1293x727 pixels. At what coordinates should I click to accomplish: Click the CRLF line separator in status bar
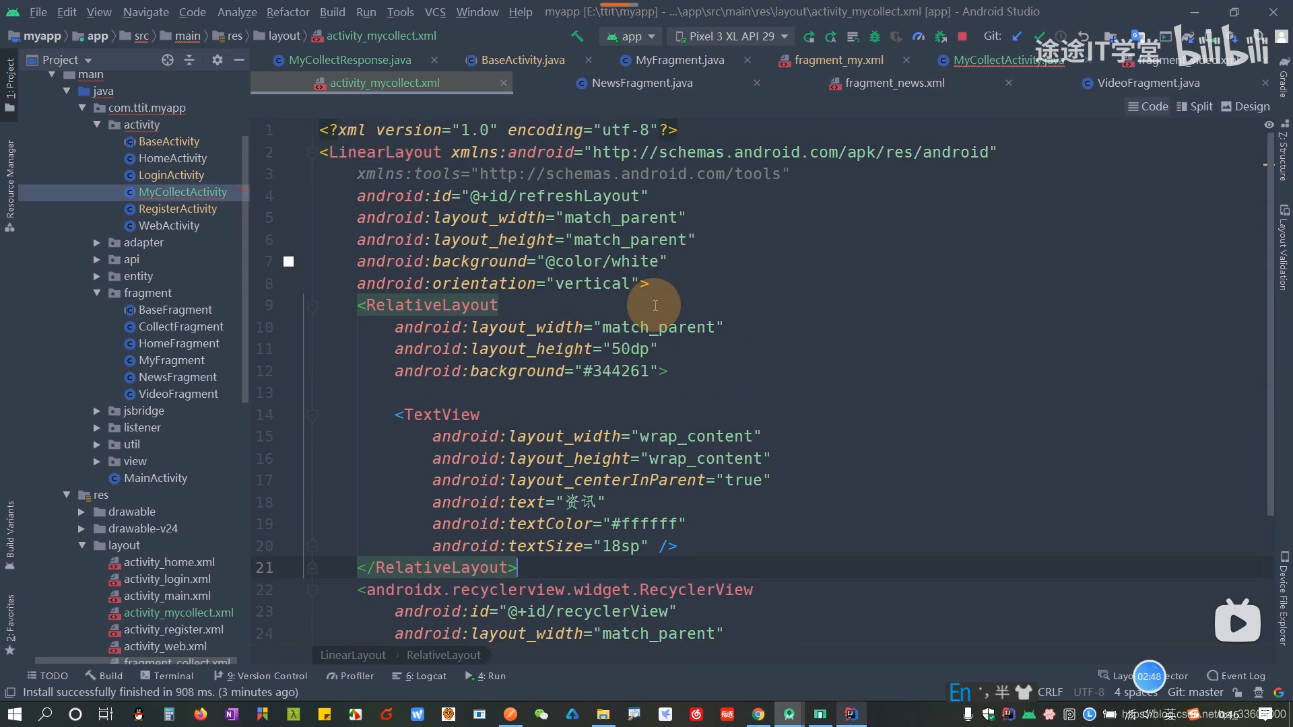click(1050, 692)
